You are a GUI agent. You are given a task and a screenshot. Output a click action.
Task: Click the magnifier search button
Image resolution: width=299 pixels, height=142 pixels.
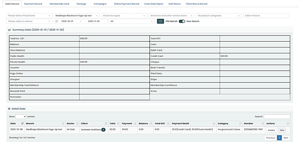pyautogui.click(x=160, y=21)
